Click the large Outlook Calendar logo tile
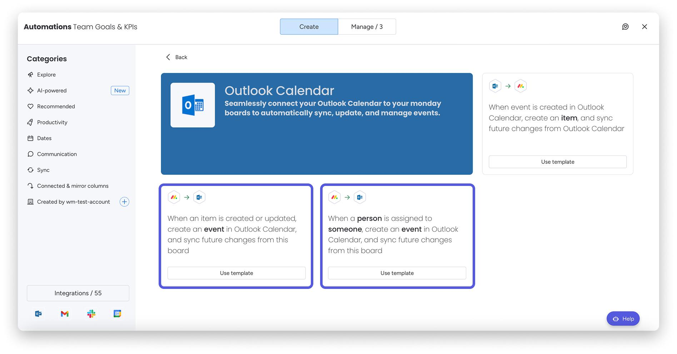Screen dimensions: 677x354 (193, 105)
